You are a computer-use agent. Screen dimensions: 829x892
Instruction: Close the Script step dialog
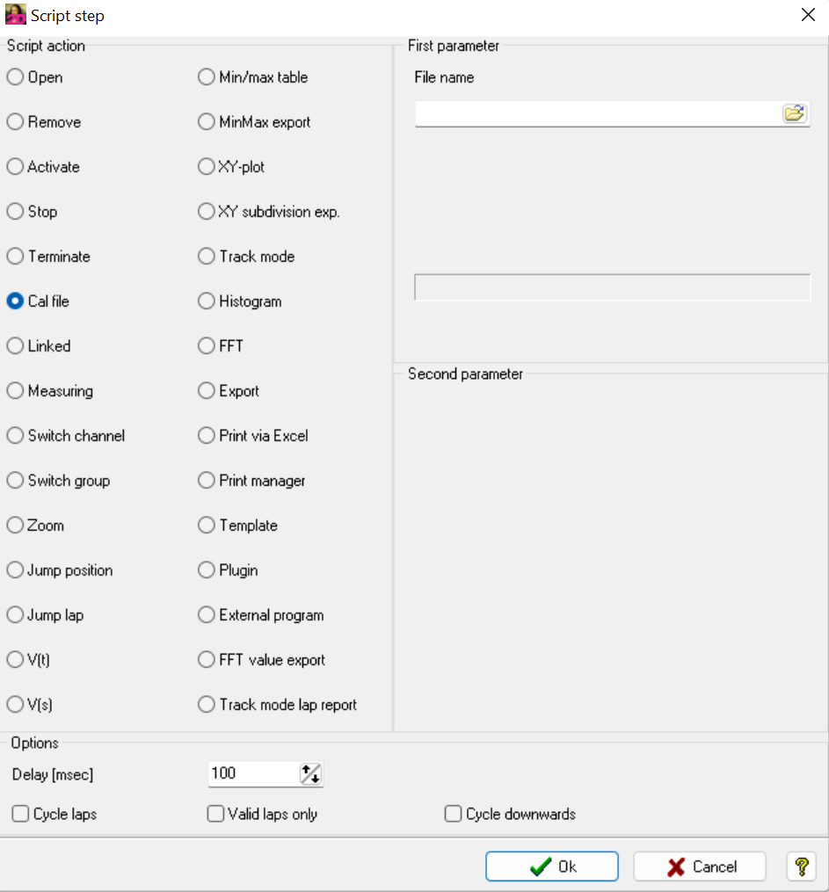(x=808, y=15)
